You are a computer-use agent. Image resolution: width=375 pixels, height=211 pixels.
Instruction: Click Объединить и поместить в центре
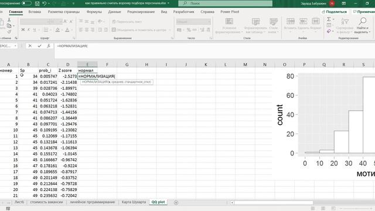tap(139, 30)
